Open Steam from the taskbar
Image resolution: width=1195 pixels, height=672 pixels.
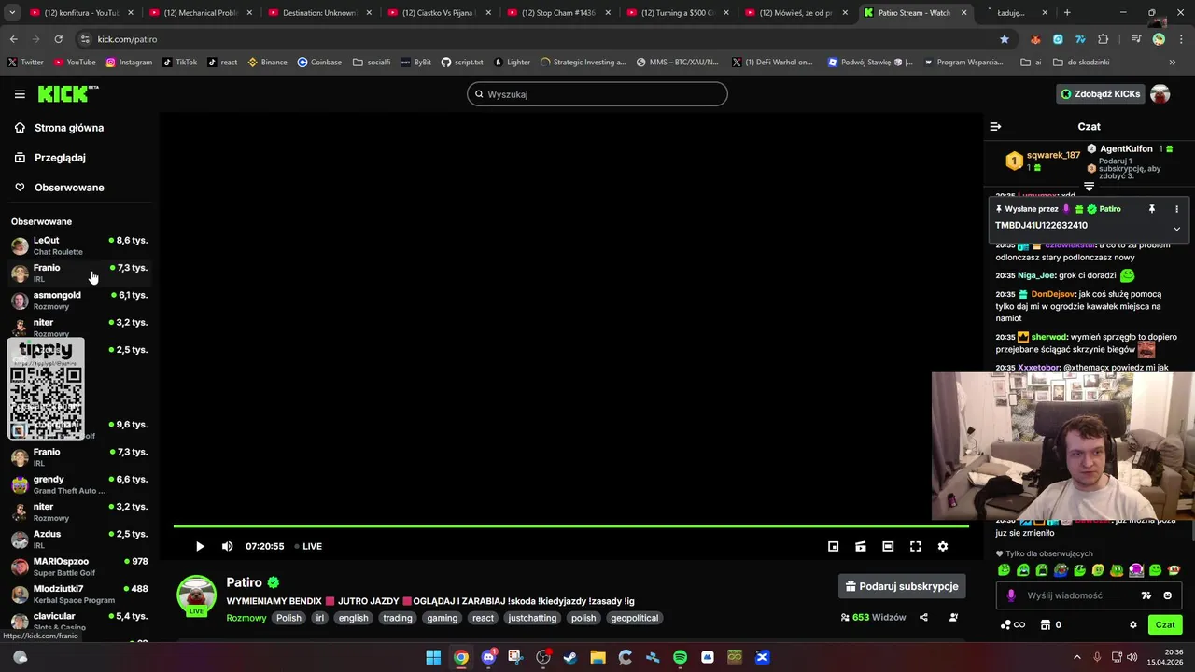[x=570, y=657]
